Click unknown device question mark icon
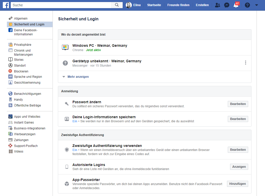This screenshot has height=196, width=265. (x=65, y=63)
